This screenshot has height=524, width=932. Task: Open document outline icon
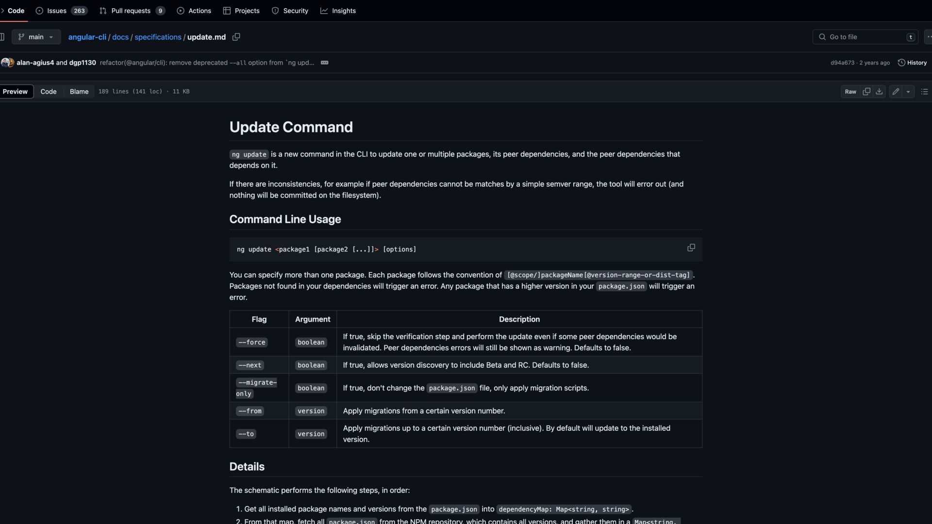pos(924,92)
